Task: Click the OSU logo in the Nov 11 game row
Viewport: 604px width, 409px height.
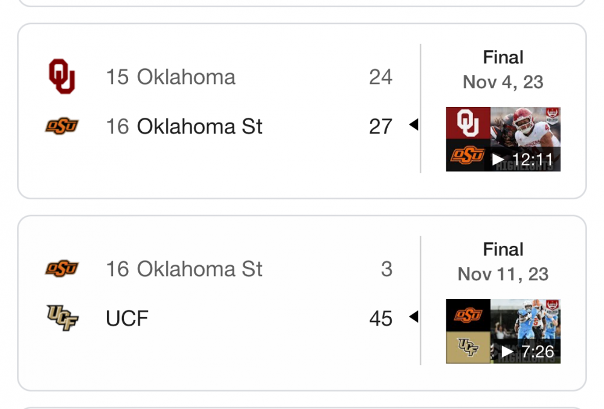Action: pyautogui.click(x=62, y=269)
